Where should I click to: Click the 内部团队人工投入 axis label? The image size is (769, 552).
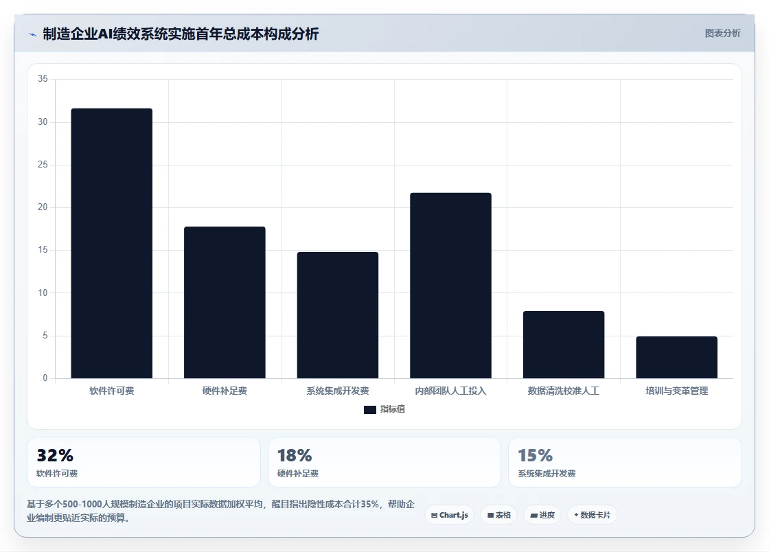pos(450,391)
